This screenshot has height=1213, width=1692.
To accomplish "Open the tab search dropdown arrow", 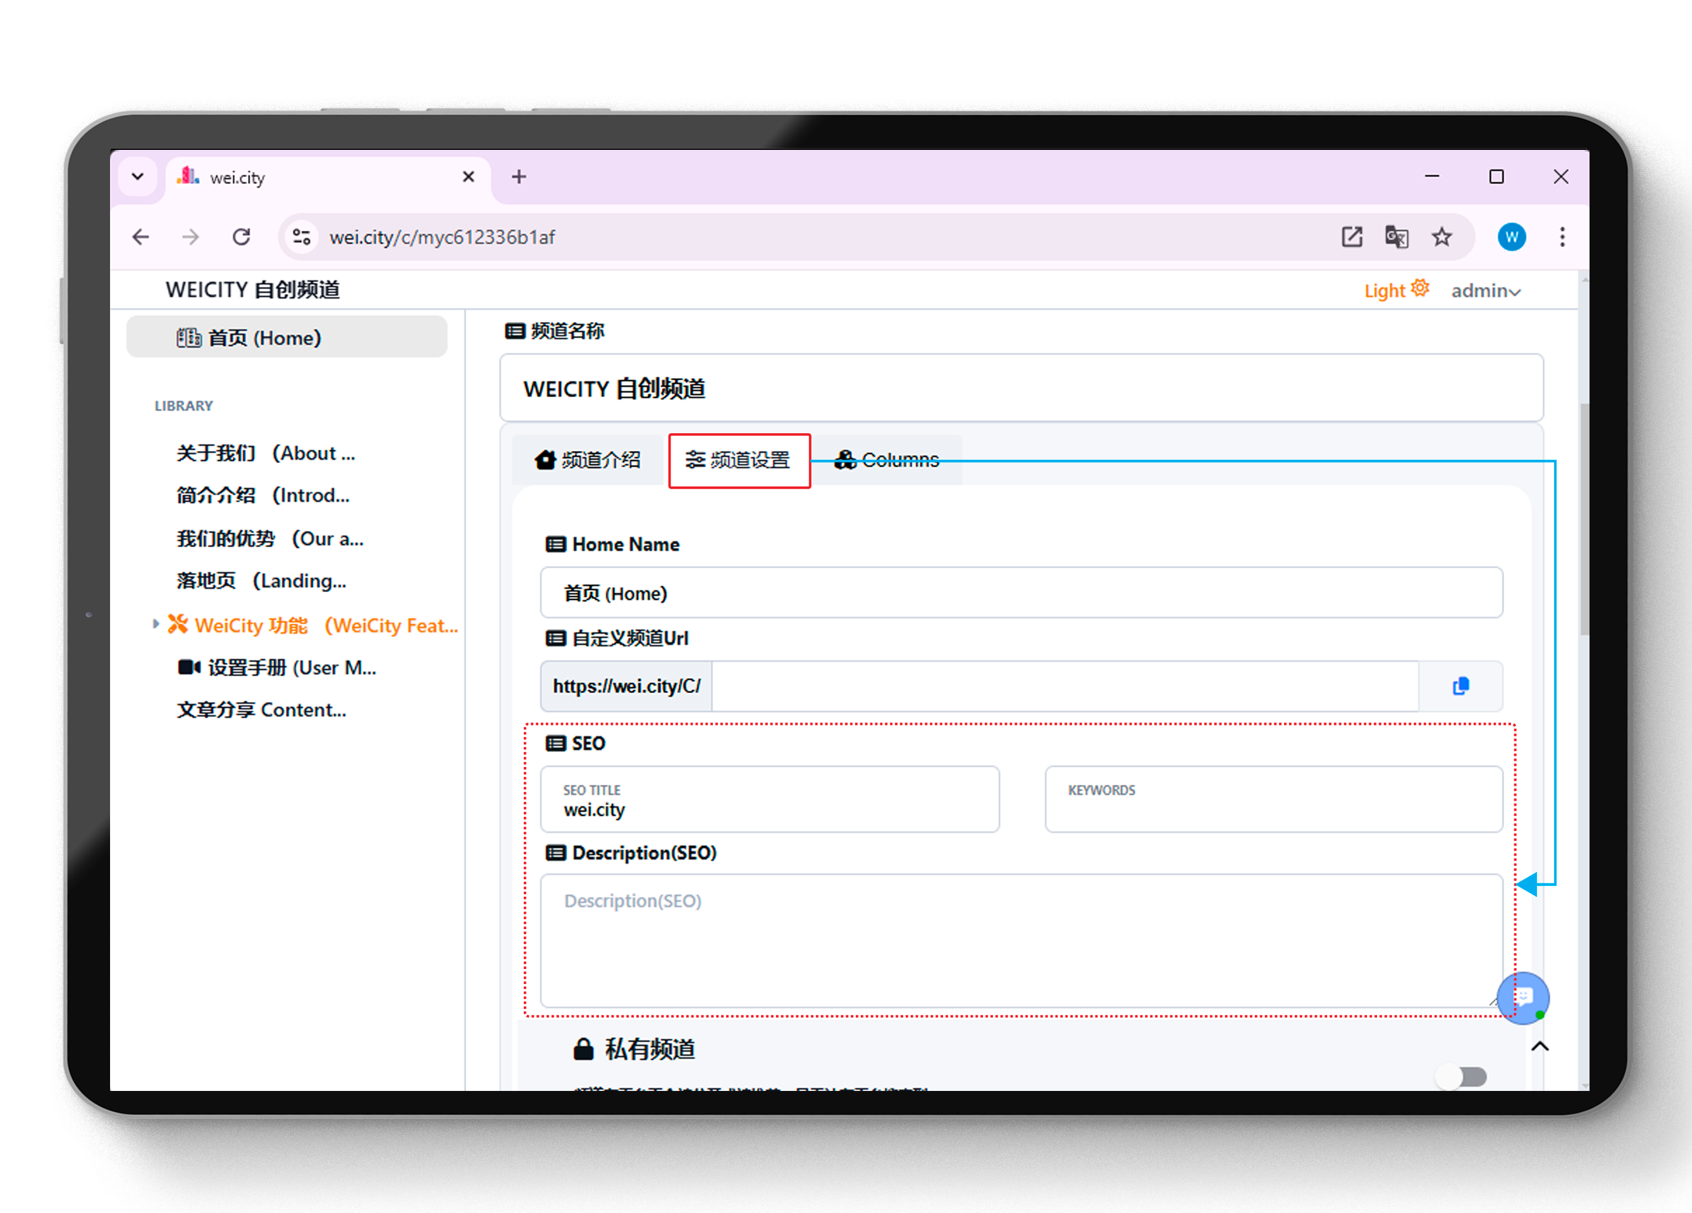I will [138, 177].
